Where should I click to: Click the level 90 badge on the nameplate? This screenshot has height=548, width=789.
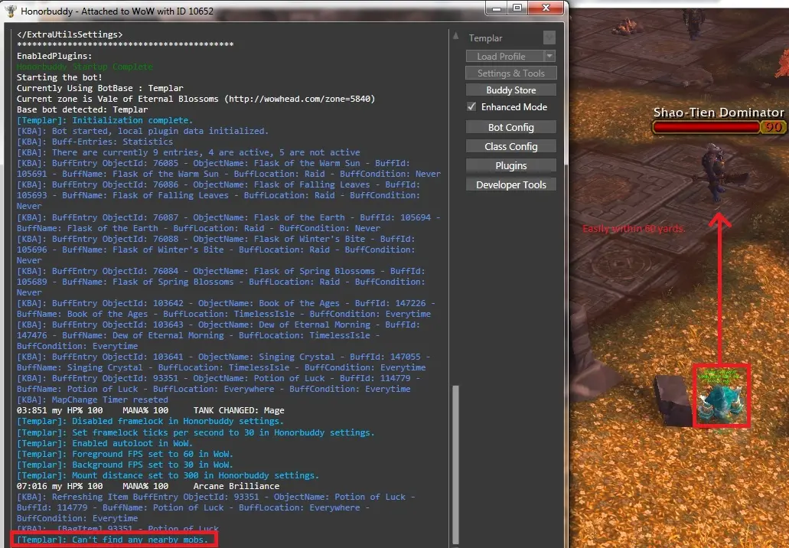click(774, 127)
